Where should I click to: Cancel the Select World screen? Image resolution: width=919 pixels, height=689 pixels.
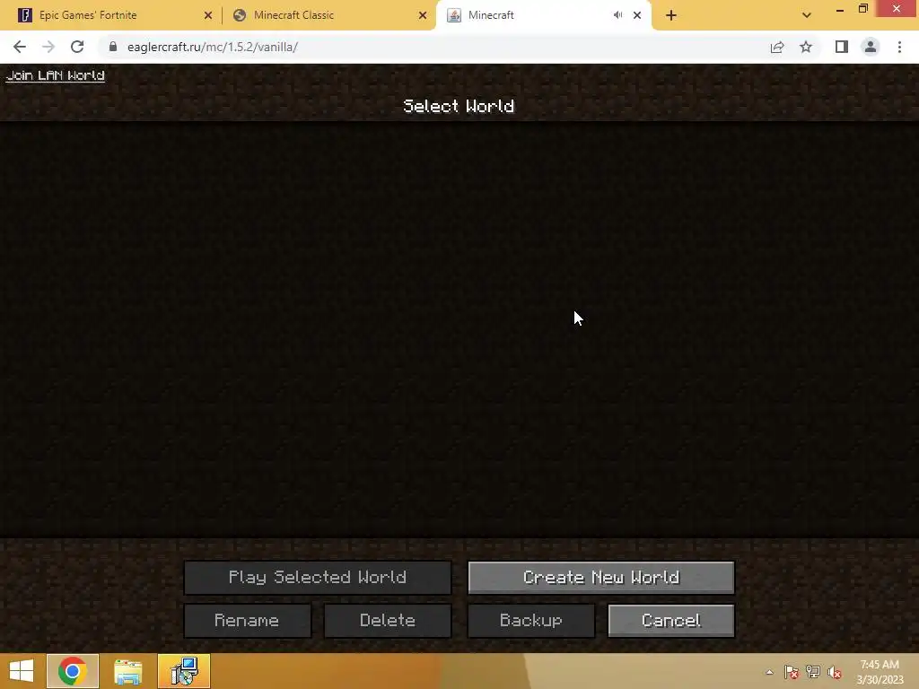coord(671,621)
